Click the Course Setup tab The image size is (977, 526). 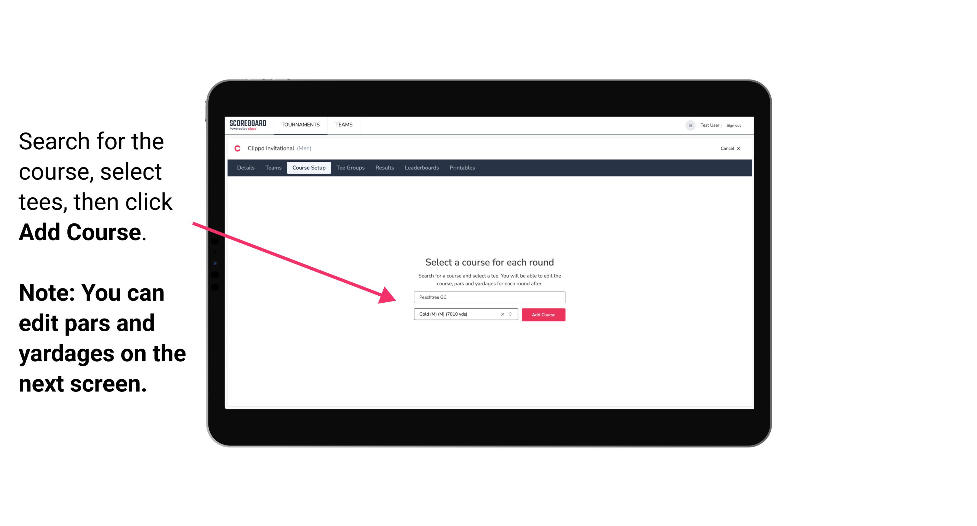(309, 168)
